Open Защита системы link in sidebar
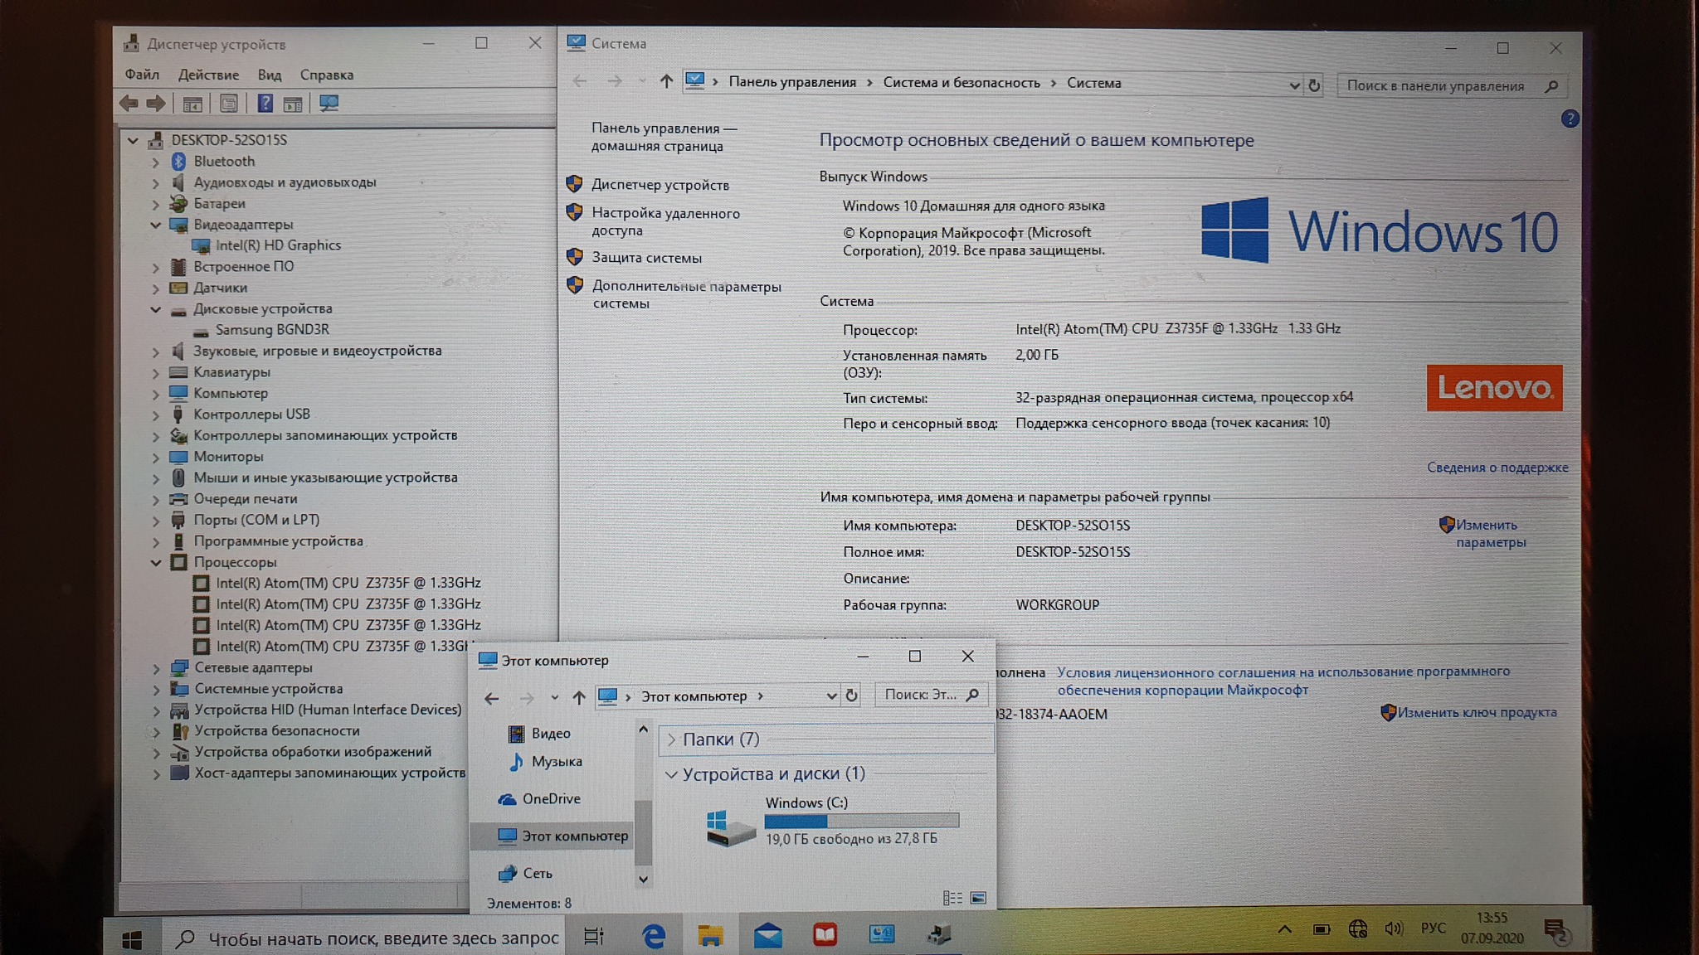 coord(646,258)
